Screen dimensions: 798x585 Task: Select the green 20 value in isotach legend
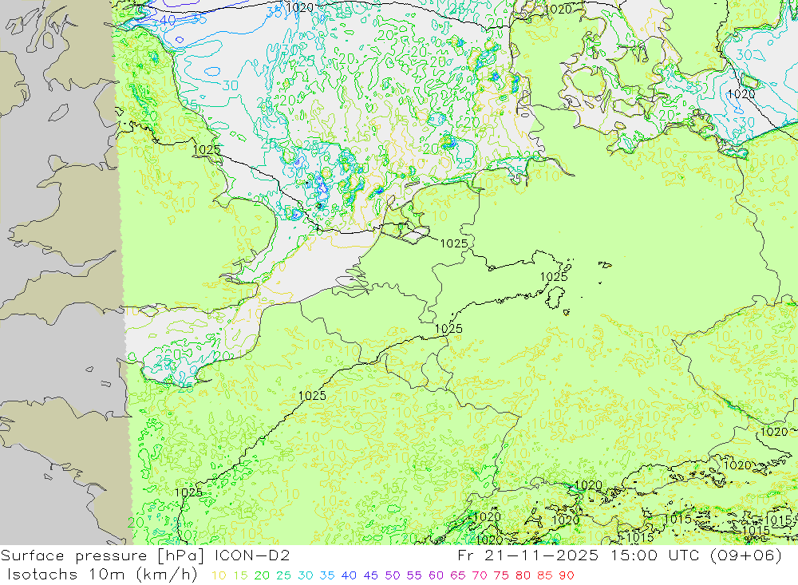pos(262,575)
